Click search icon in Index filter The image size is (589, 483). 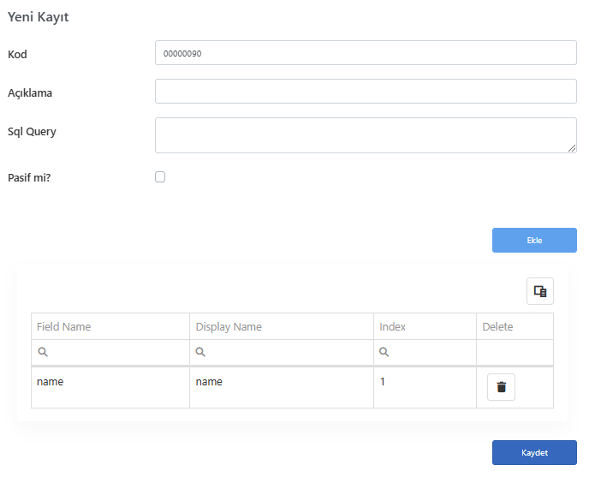384,352
